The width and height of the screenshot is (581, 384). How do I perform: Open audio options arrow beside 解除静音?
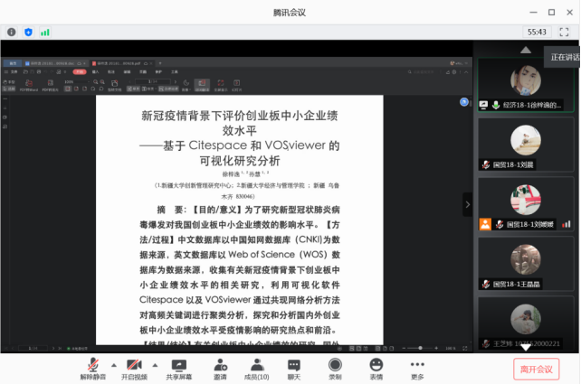coord(114,366)
